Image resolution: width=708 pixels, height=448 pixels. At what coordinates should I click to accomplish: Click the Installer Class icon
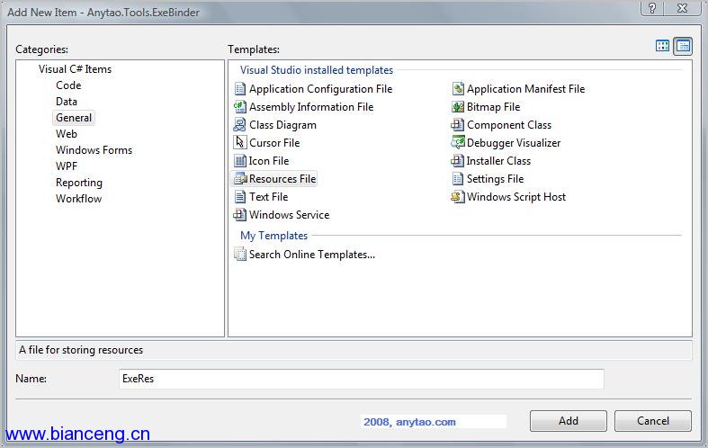tap(457, 161)
